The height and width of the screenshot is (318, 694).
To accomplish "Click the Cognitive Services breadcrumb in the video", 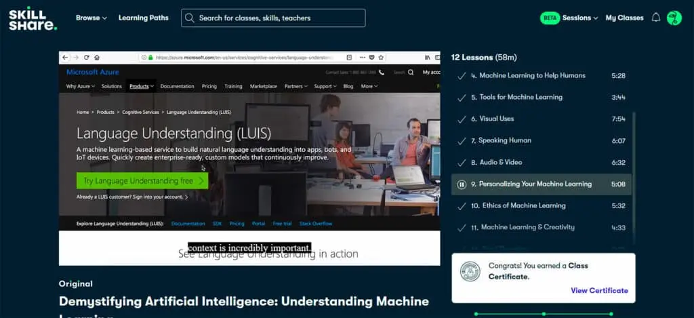I will point(141,113).
